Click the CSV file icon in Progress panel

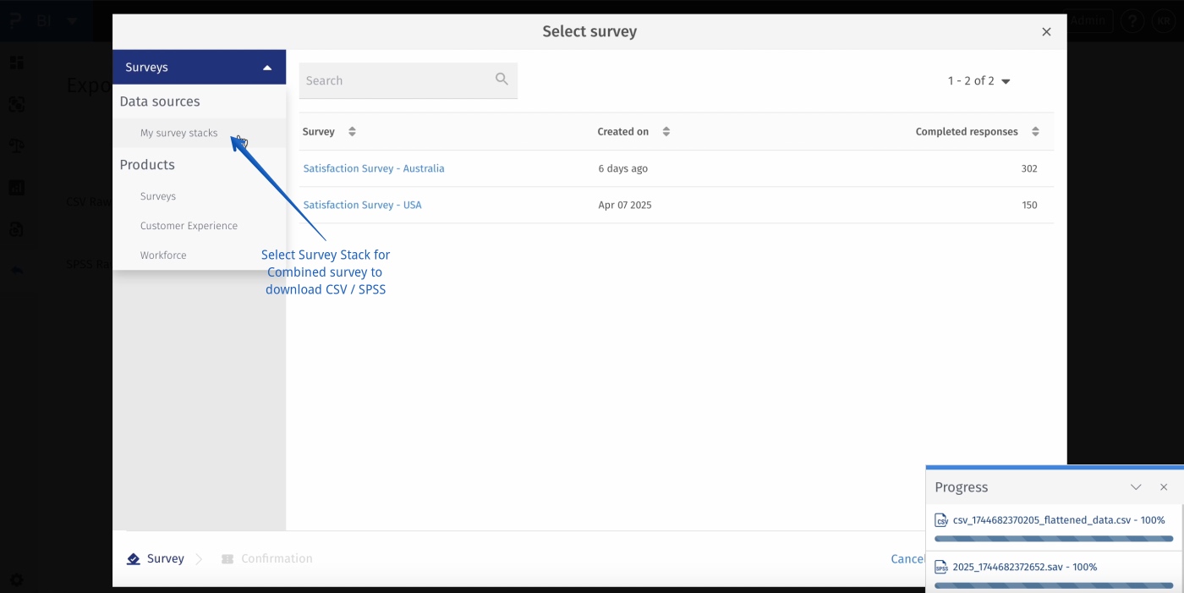click(940, 519)
